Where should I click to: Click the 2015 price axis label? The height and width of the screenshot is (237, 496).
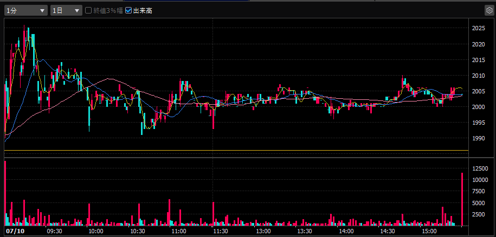pyautogui.click(x=478, y=60)
